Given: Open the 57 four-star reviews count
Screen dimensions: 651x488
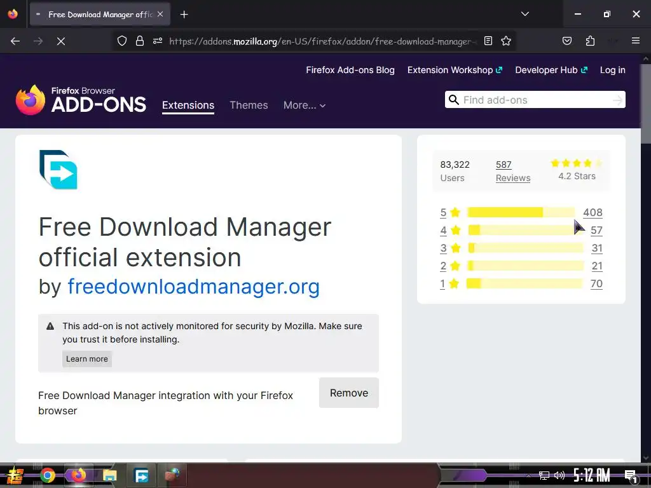Looking at the screenshot, I should (x=596, y=230).
